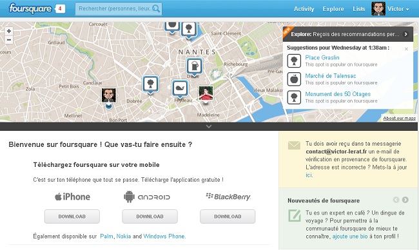This screenshot has height=250, width=419.
Task: Click 'Téléchargez foursquare sur votre mobile' heading
Action: (x=96, y=165)
